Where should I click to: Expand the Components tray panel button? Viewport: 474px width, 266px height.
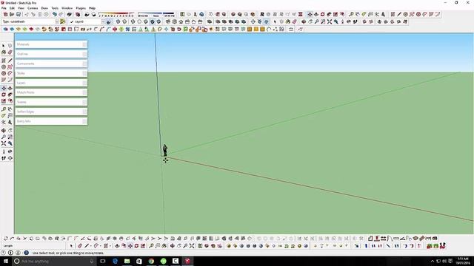pos(84,64)
